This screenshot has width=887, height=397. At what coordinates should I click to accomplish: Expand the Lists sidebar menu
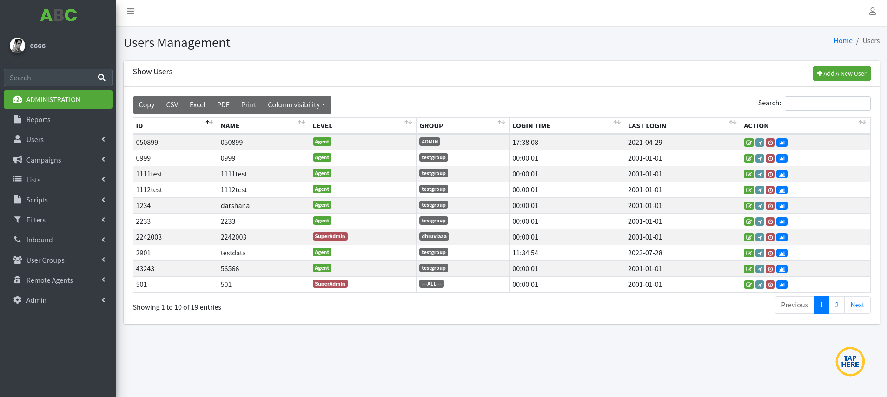point(58,180)
